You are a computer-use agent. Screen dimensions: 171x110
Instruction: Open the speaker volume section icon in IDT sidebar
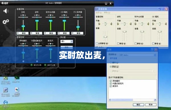point(6,11)
